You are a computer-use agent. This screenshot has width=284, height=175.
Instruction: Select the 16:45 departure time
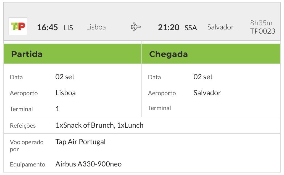48,28
